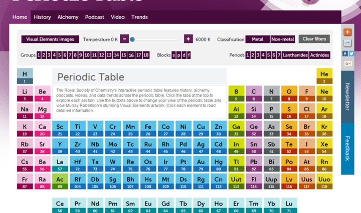Select group 16 filter button
The height and width of the screenshot is (213, 361).
(131, 55)
